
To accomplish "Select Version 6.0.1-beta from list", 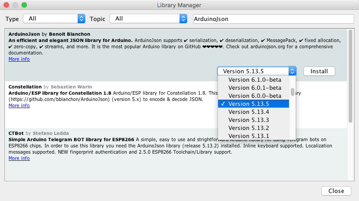I will pyautogui.click(x=255, y=88).
